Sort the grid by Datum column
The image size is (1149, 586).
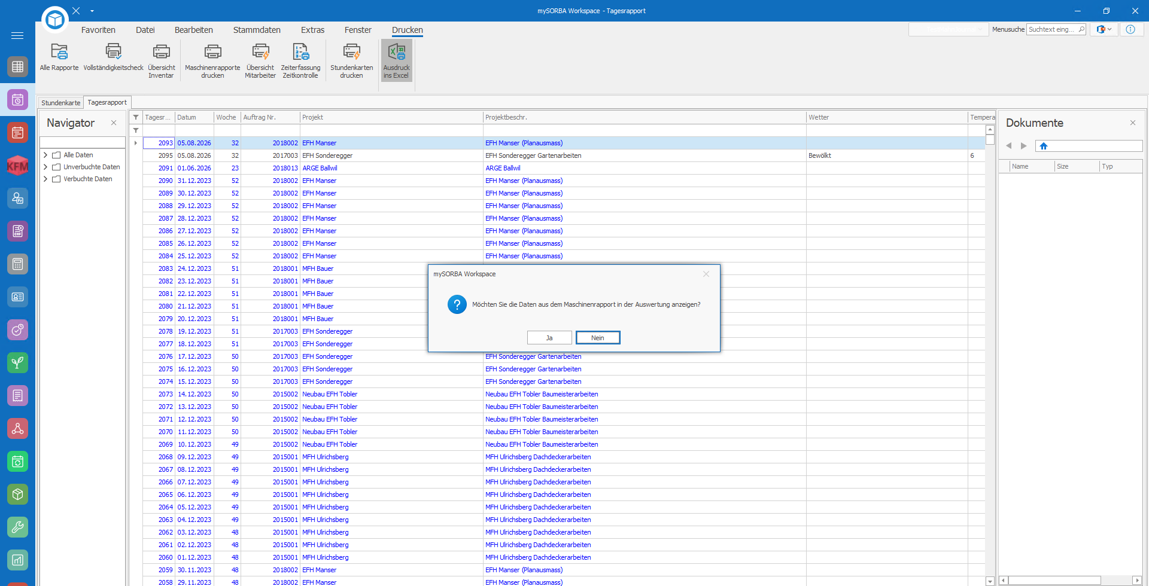(x=194, y=117)
